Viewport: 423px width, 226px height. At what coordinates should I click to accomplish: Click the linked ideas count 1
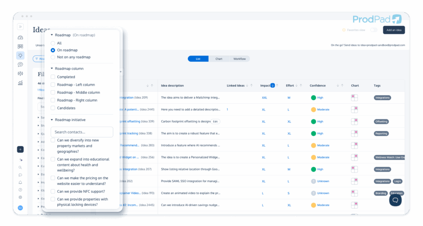coord(228,110)
